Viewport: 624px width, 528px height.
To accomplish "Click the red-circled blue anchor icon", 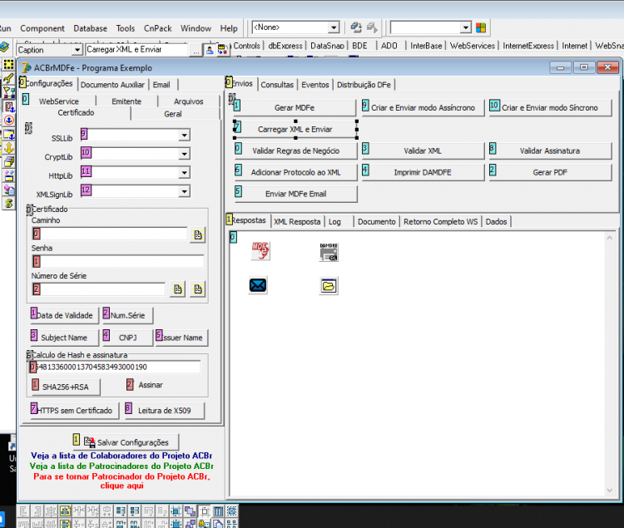I will click(9, 121).
